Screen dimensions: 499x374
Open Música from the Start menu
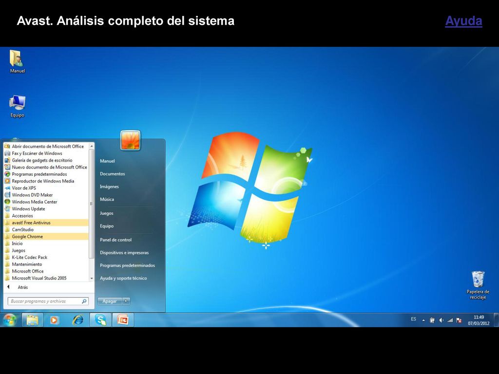(107, 199)
